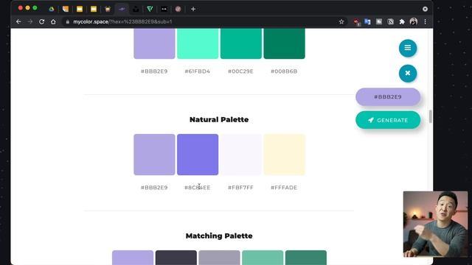The height and width of the screenshot is (265, 472).
Task: Switch to the green Vue logo tab
Action: (x=150, y=9)
